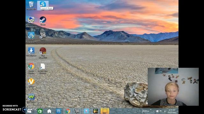The image size is (204, 114).
Task: Open the white document shortcut on desktop
Action: (43, 69)
